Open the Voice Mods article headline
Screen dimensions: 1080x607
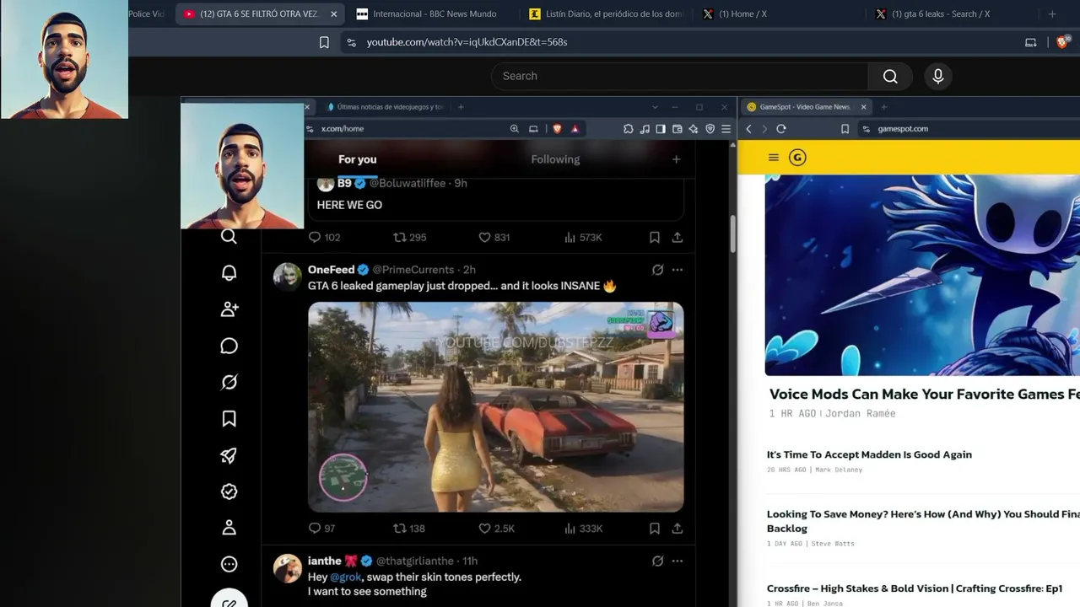[924, 394]
